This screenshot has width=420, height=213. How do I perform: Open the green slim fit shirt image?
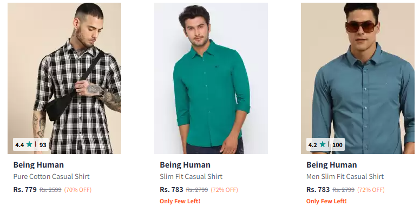pyautogui.click(x=211, y=78)
